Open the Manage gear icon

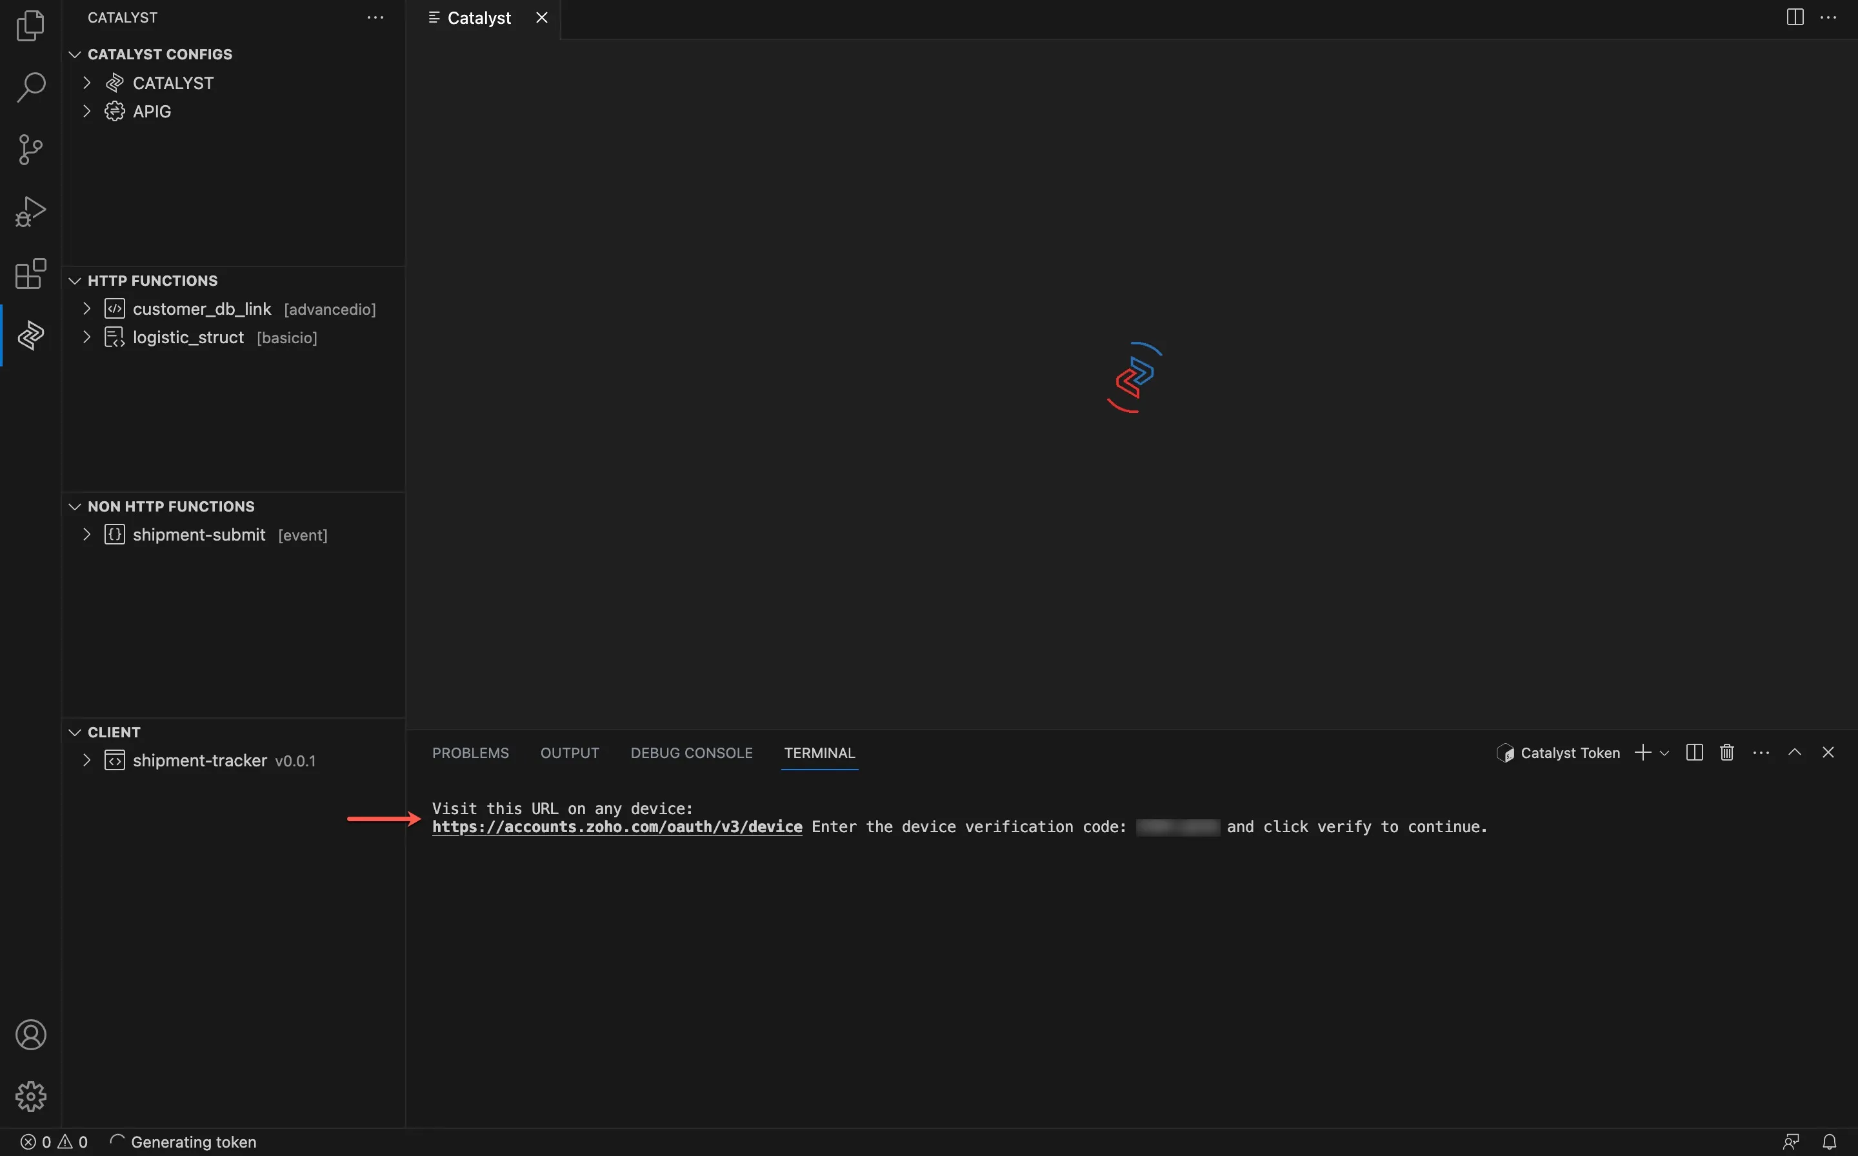pyautogui.click(x=30, y=1097)
